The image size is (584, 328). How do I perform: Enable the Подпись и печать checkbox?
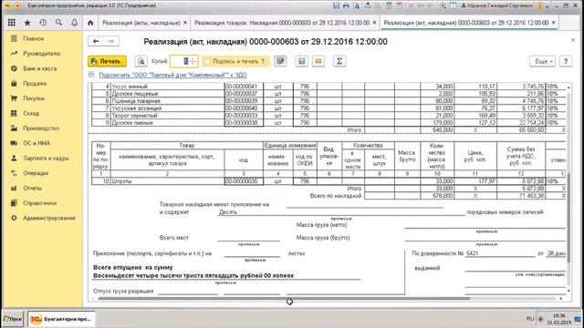(x=208, y=61)
